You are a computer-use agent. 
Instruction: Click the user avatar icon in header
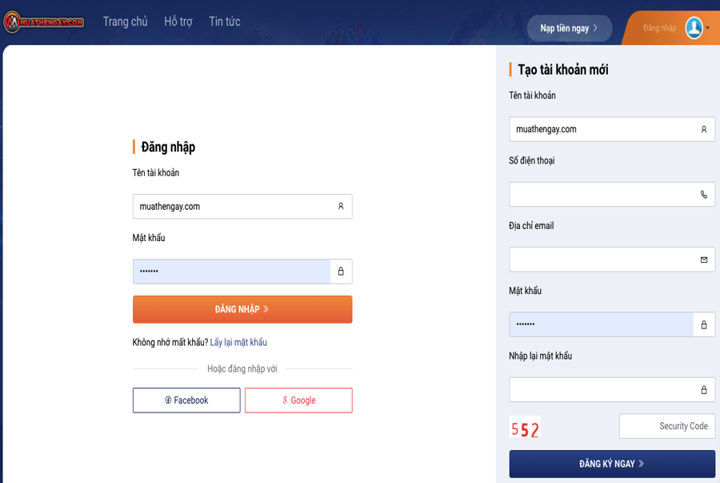pyautogui.click(x=694, y=27)
